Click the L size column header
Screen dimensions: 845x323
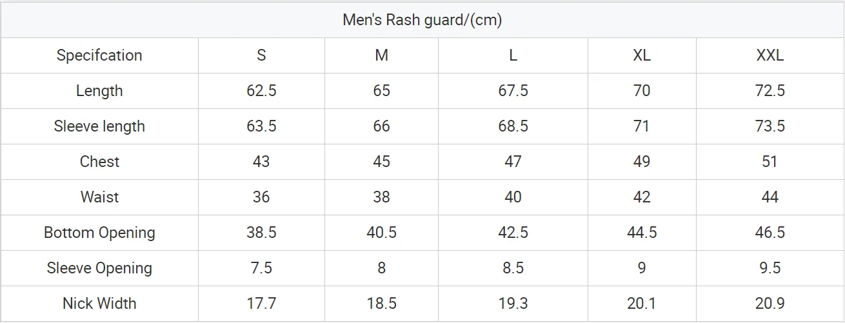coord(513,55)
